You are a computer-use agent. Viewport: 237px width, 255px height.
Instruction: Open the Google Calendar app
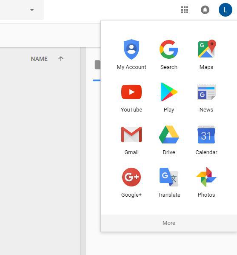pyautogui.click(x=206, y=140)
